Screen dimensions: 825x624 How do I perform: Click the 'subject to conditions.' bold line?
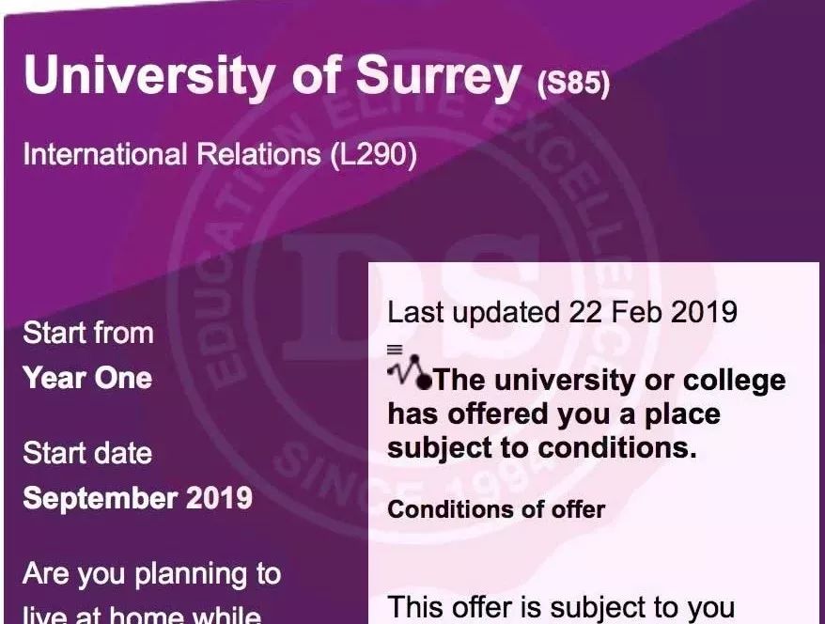[x=541, y=447]
